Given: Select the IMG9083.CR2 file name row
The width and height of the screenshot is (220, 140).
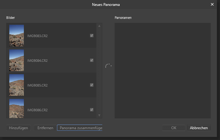Looking at the screenshot, I should [51, 36].
